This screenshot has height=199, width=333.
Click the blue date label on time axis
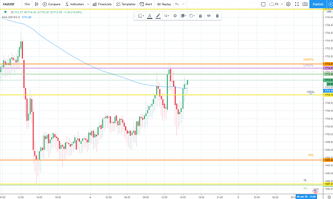pyautogui.click(x=306, y=197)
